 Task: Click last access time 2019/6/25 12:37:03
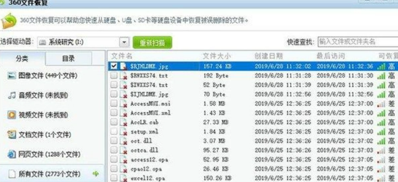tap(345, 150)
